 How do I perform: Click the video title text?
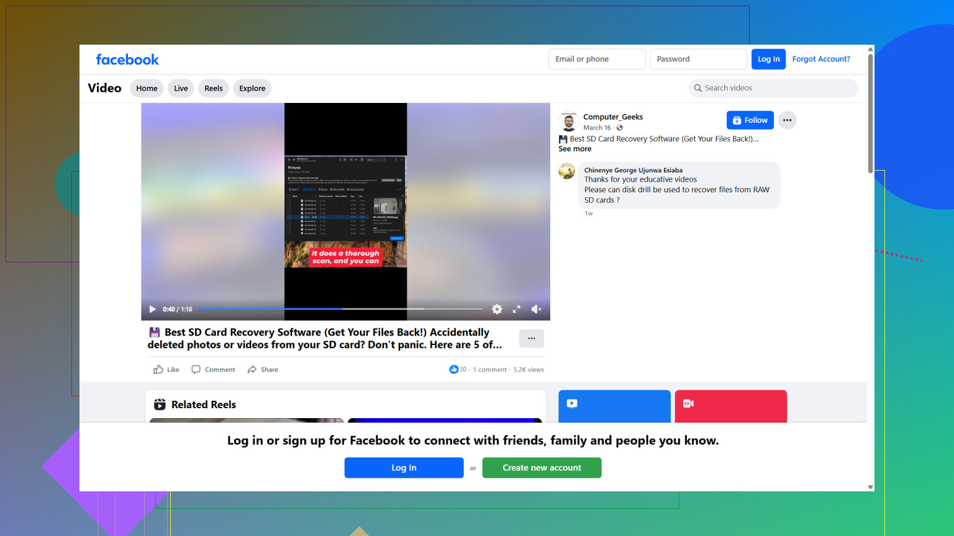[325, 339]
